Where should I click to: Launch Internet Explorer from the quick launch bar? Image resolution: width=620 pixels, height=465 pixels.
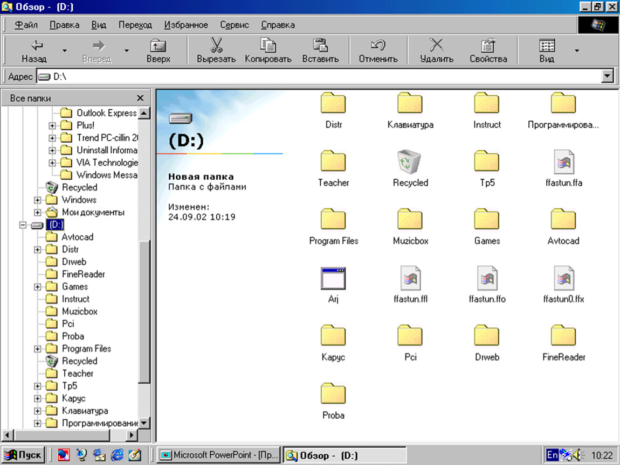tap(117, 455)
